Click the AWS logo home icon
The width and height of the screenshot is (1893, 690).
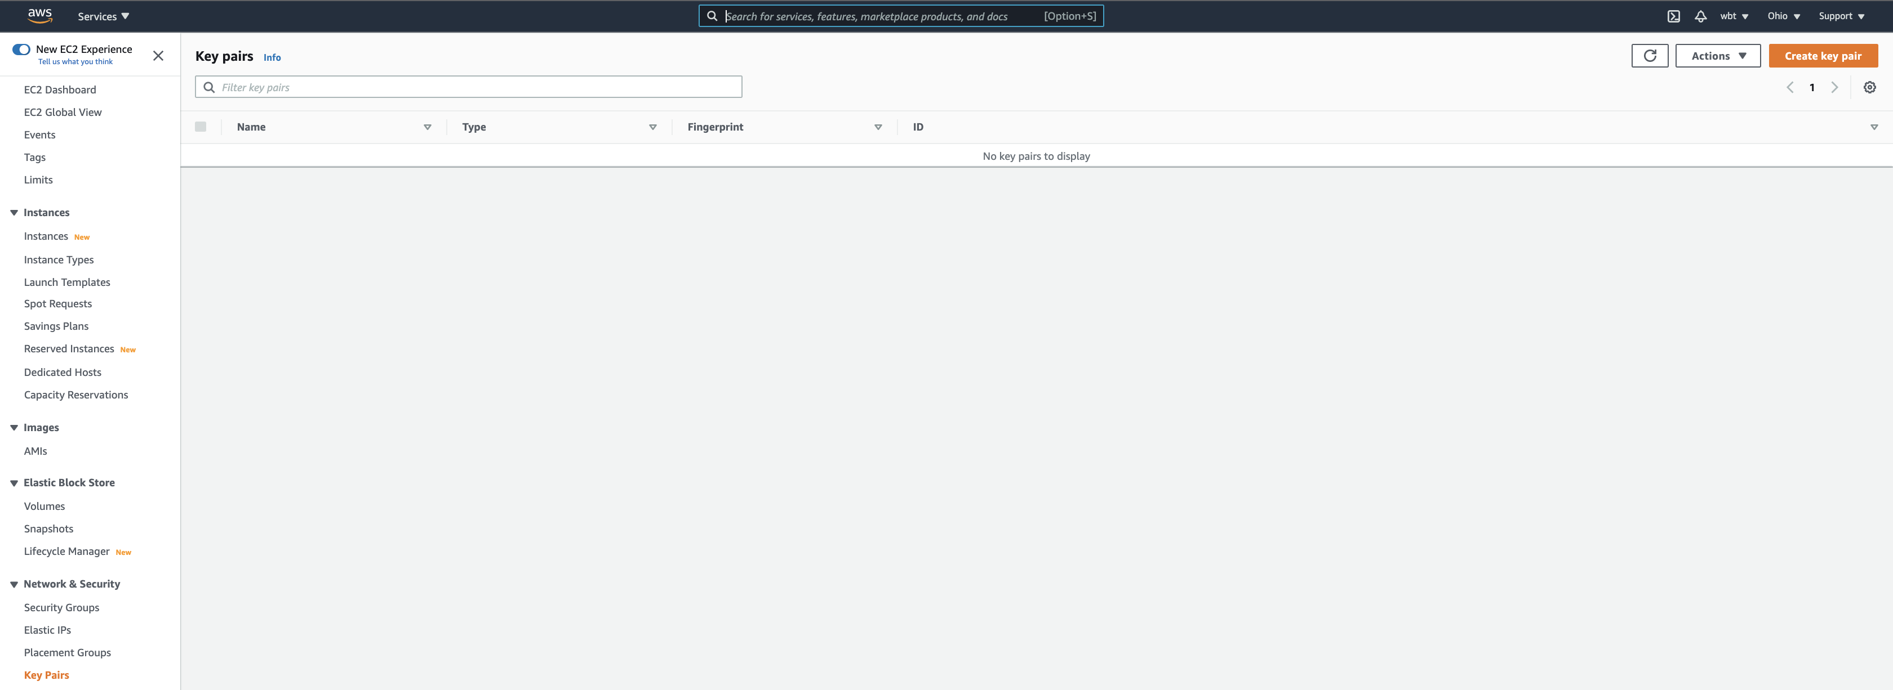[x=39, y=15]
